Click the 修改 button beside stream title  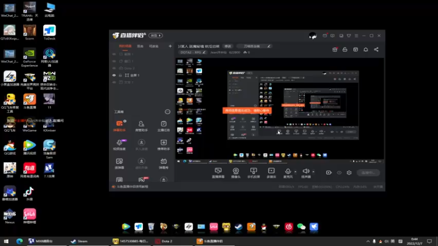[228, 46]
